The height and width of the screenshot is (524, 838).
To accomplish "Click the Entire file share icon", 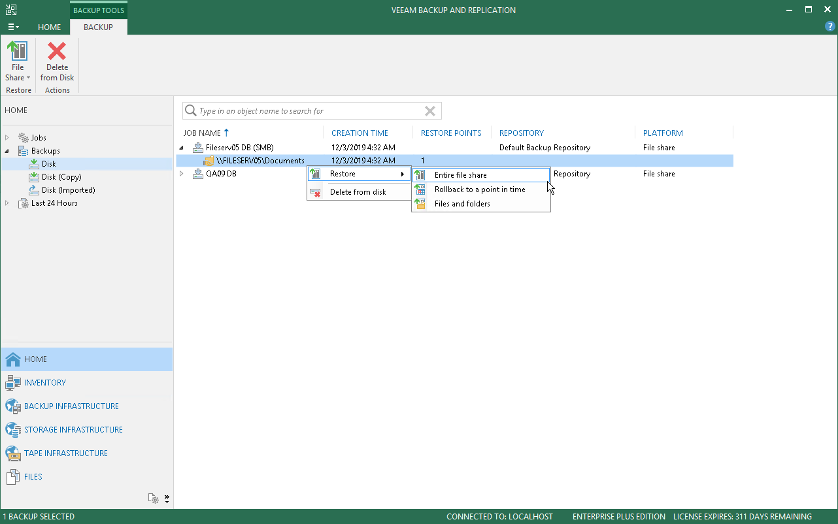I will [420, 175].
